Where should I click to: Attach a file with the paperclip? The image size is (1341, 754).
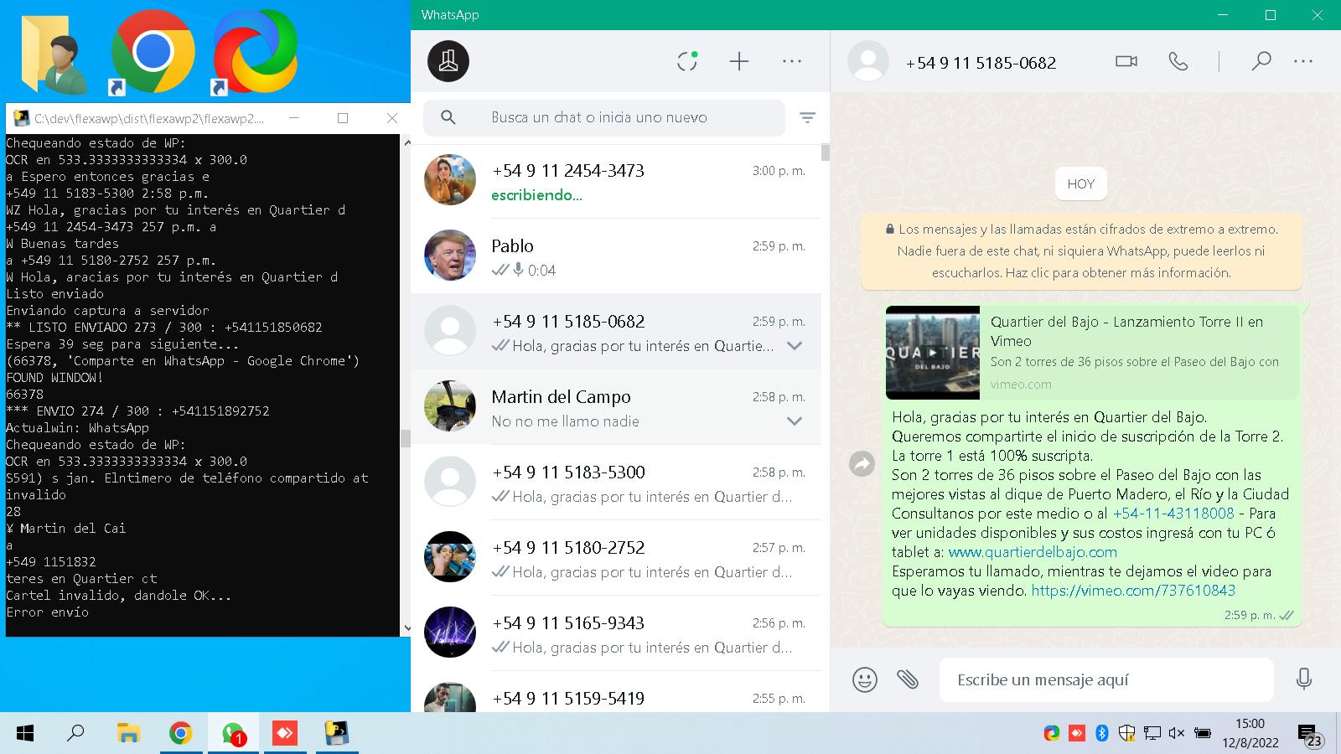(908, 679)
